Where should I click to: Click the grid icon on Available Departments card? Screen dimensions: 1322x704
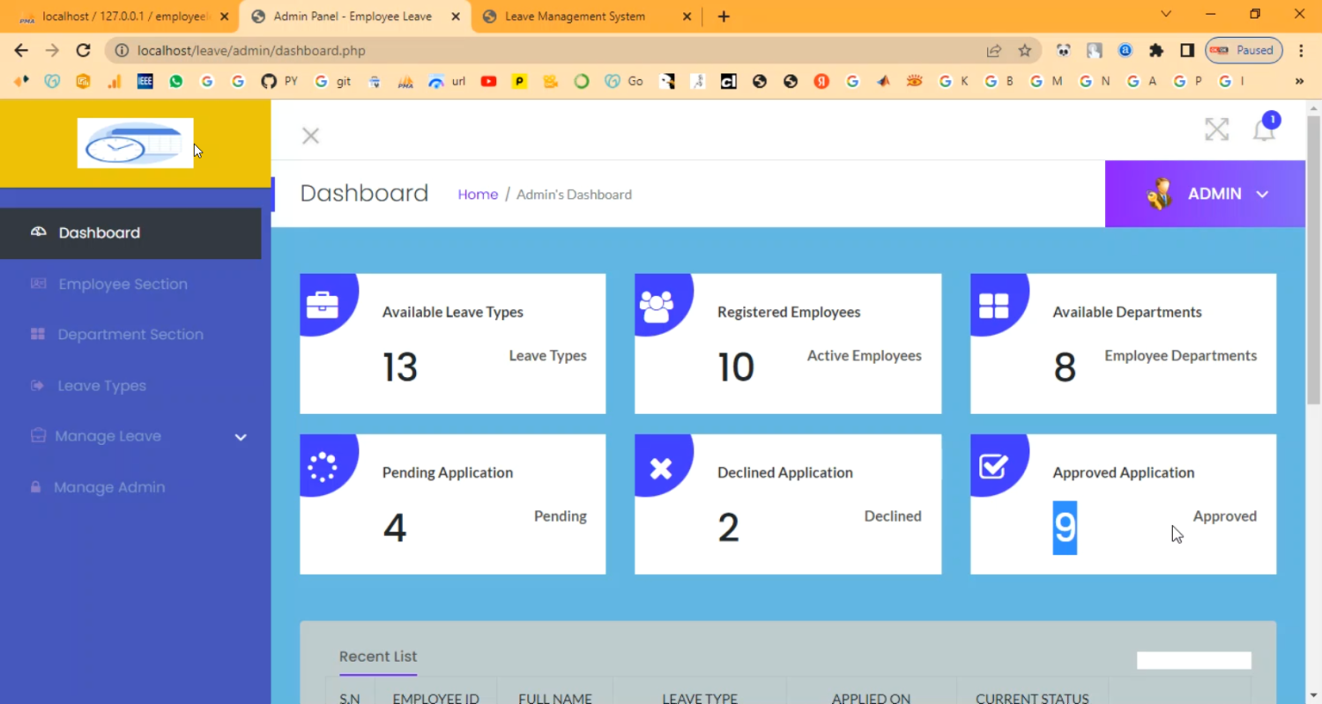(x=993, y=306)
